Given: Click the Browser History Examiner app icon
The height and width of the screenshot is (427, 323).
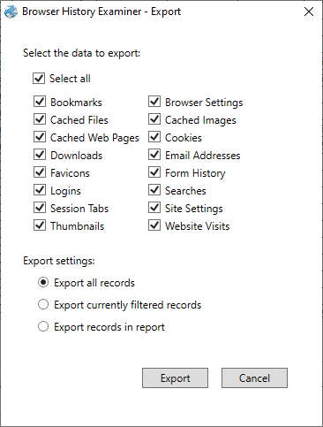Looking at the screenshot, I should tap(11, 11).
